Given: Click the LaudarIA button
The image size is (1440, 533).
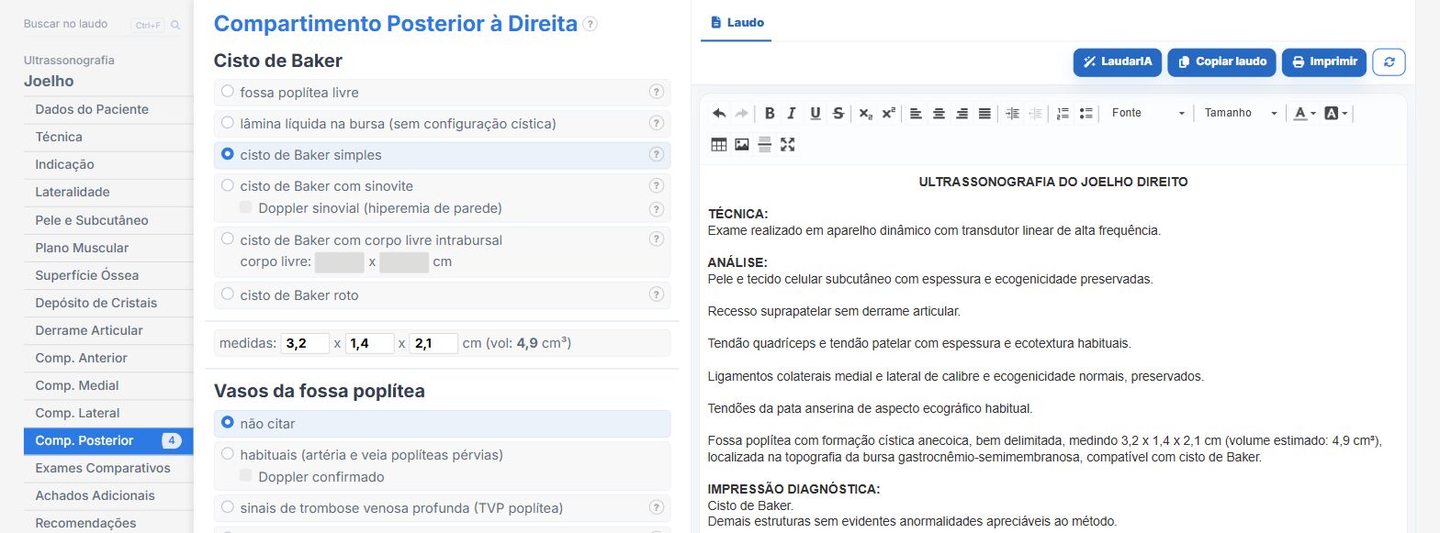Looking at the screenshot, I should 1117,62.
